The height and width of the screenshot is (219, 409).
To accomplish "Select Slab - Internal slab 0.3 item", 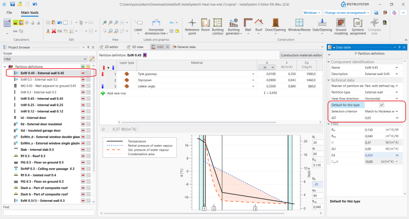I will [37, 150].
